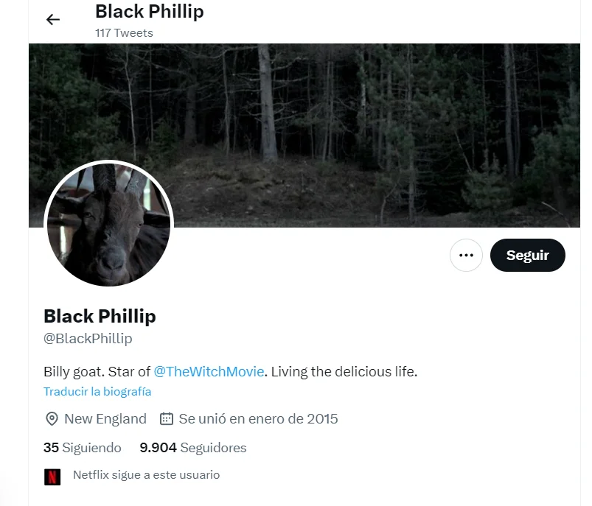Click the Black Phillip title in top header

[x=150, y=11]
